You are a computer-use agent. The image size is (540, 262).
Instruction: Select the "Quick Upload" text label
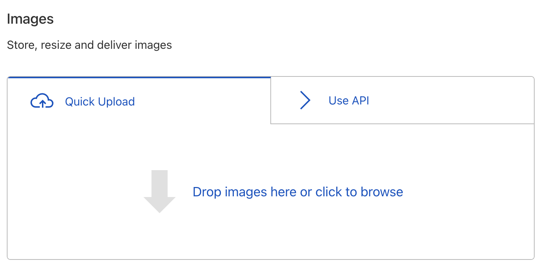pos(100,102)
